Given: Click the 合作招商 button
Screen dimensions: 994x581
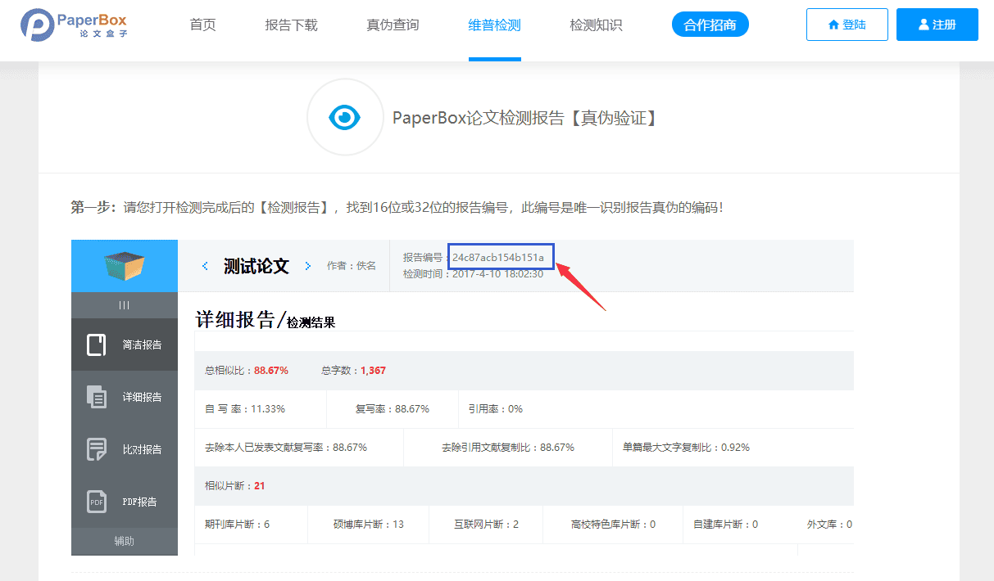Looking at the screenshot, I should [x=710, y=25].
